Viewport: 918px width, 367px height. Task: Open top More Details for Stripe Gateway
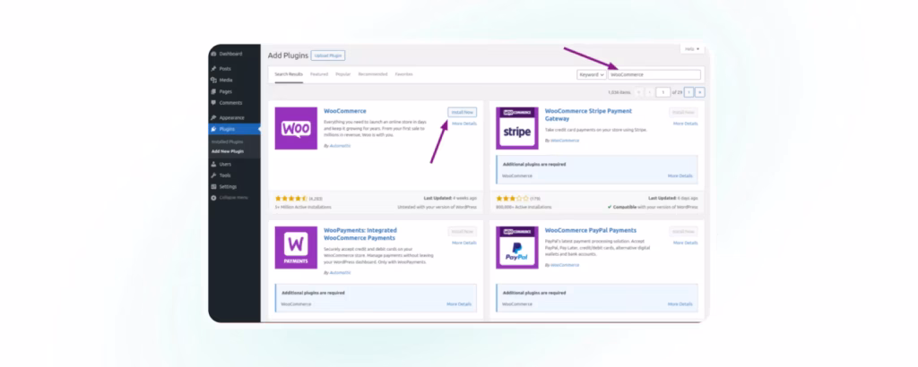[x=686, y=124]
